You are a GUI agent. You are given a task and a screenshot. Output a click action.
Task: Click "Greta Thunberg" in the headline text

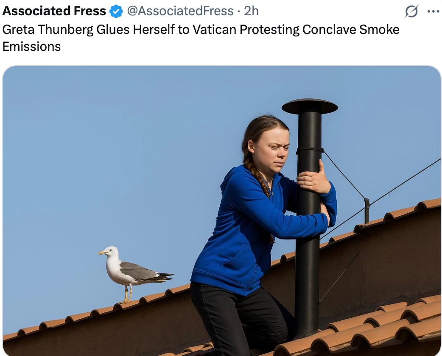point(48,30)
